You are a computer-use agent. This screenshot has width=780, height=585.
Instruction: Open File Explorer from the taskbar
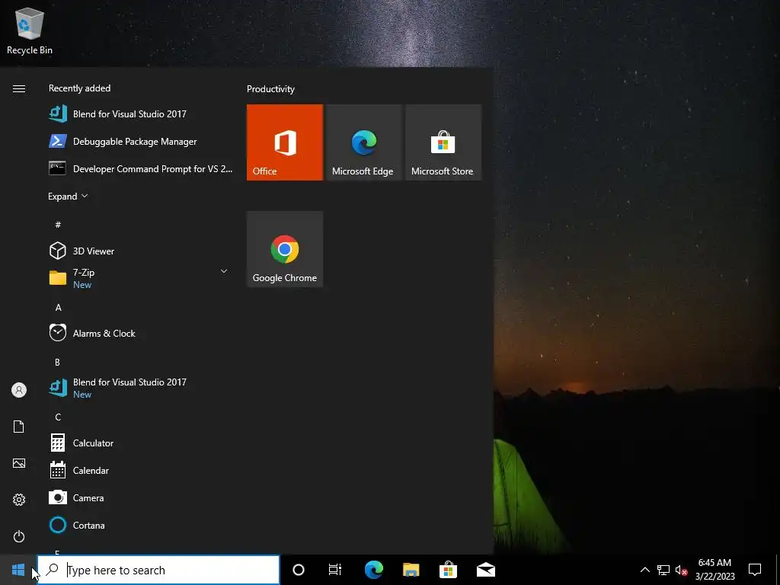click(x=411, y=570)
